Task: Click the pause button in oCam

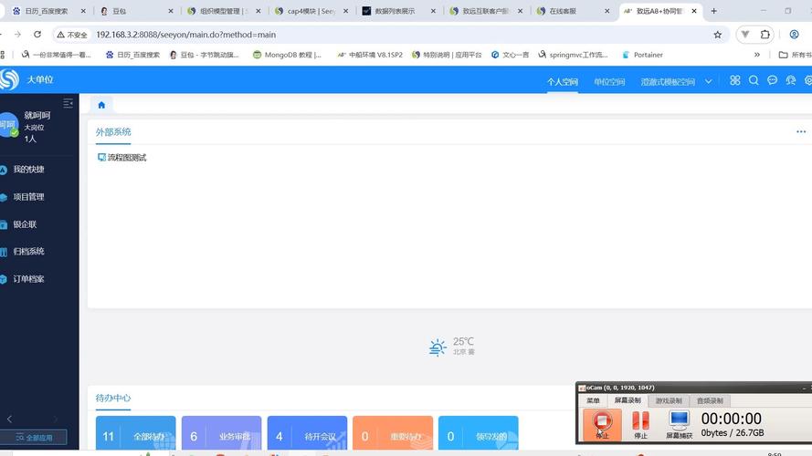Action: [x=640, y=424]
